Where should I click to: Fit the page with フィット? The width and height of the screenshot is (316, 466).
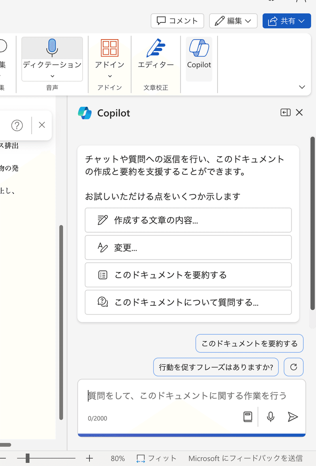156,458
